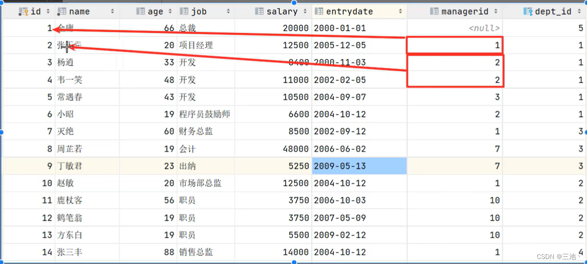Open sort arrows on name column
The width and height of the screenshot is (587, 264).
tap(112, 11)
